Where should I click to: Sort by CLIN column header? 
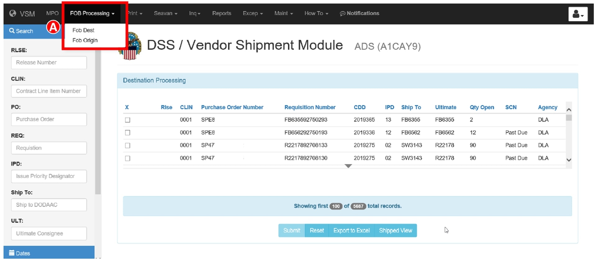[x=186, y=107]
